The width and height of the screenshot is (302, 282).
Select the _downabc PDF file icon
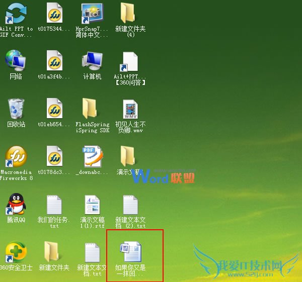[93, 156]
